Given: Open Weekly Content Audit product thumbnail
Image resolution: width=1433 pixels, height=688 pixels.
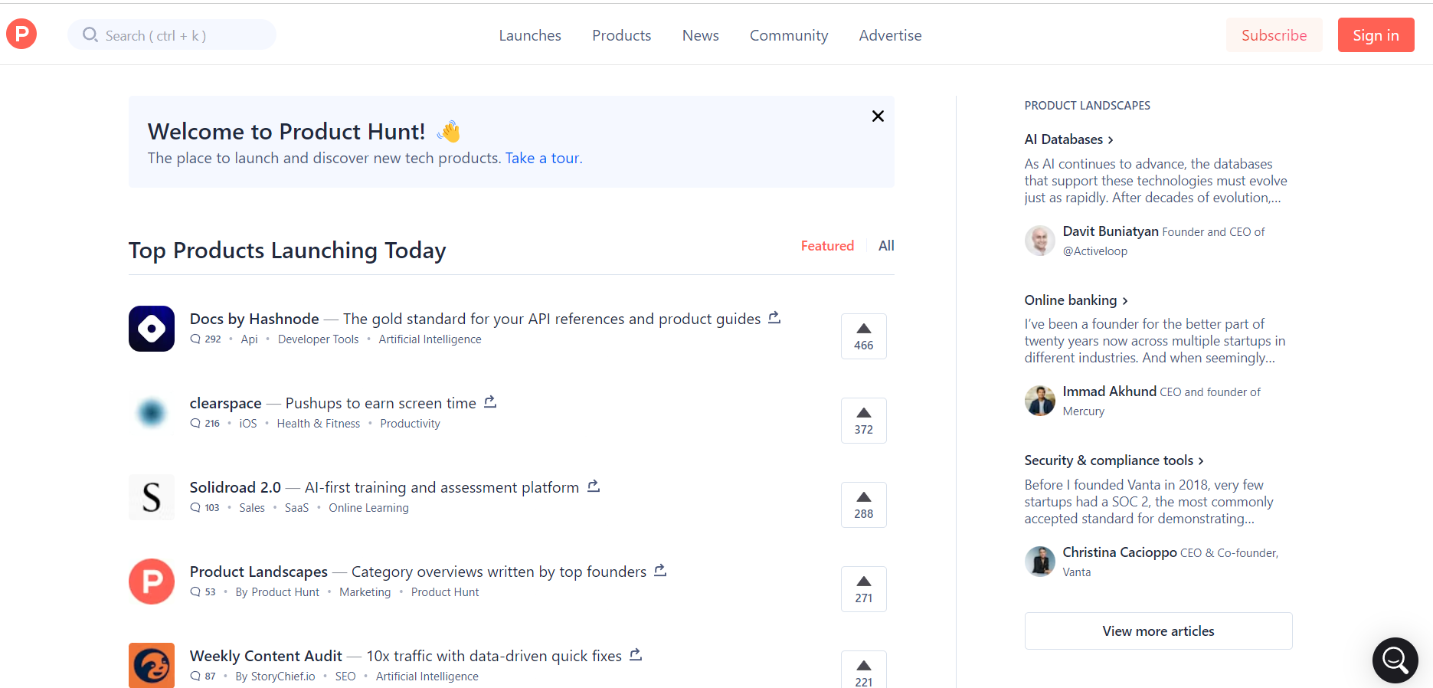Looking at the screenshot, I should tap(152, 665).
